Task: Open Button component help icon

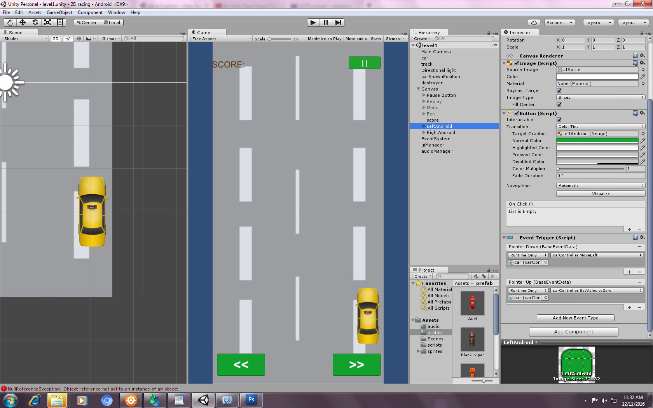Action: coord(635,113)
